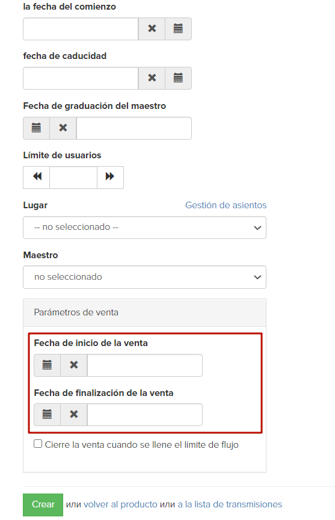Expand the Lugar dropdown

point(144,227)
